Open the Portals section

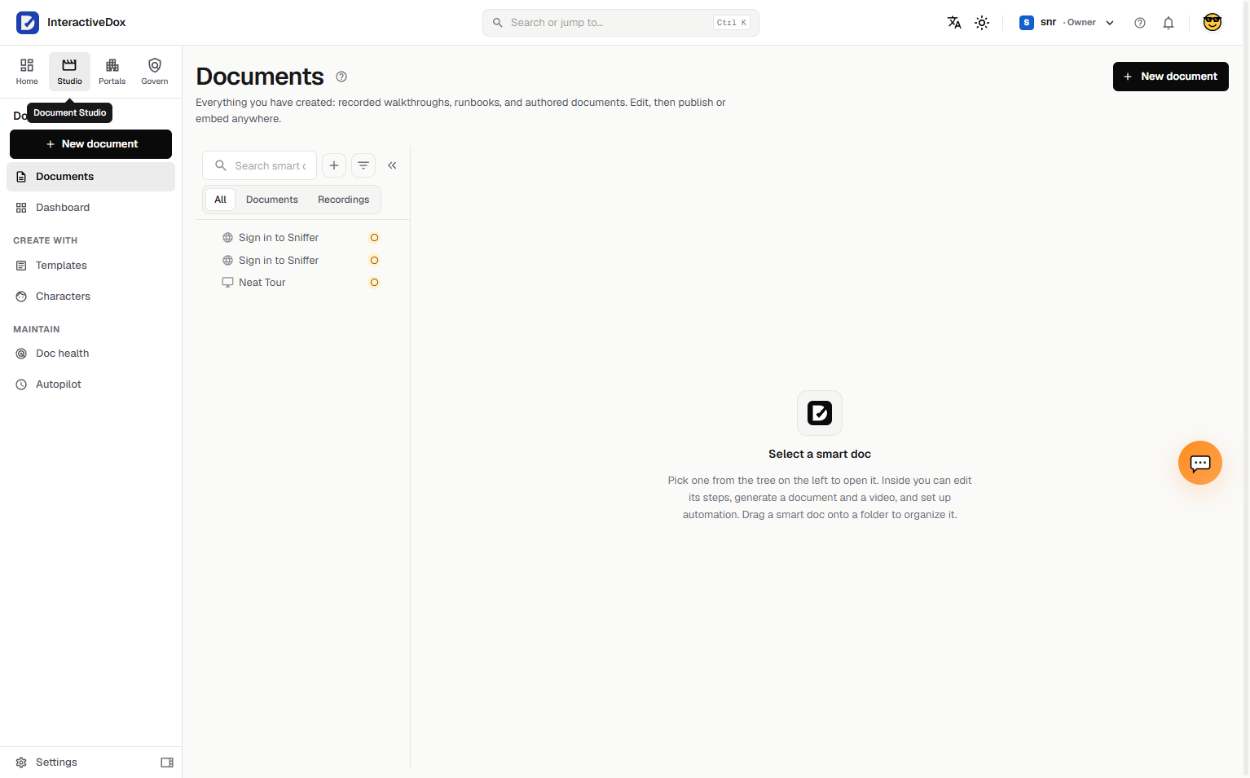click(112, 72)
